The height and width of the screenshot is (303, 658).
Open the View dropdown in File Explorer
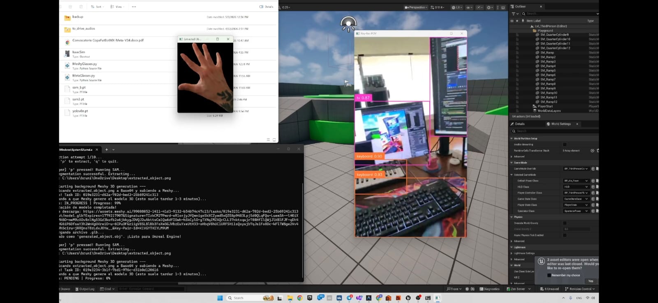[117, 7]
